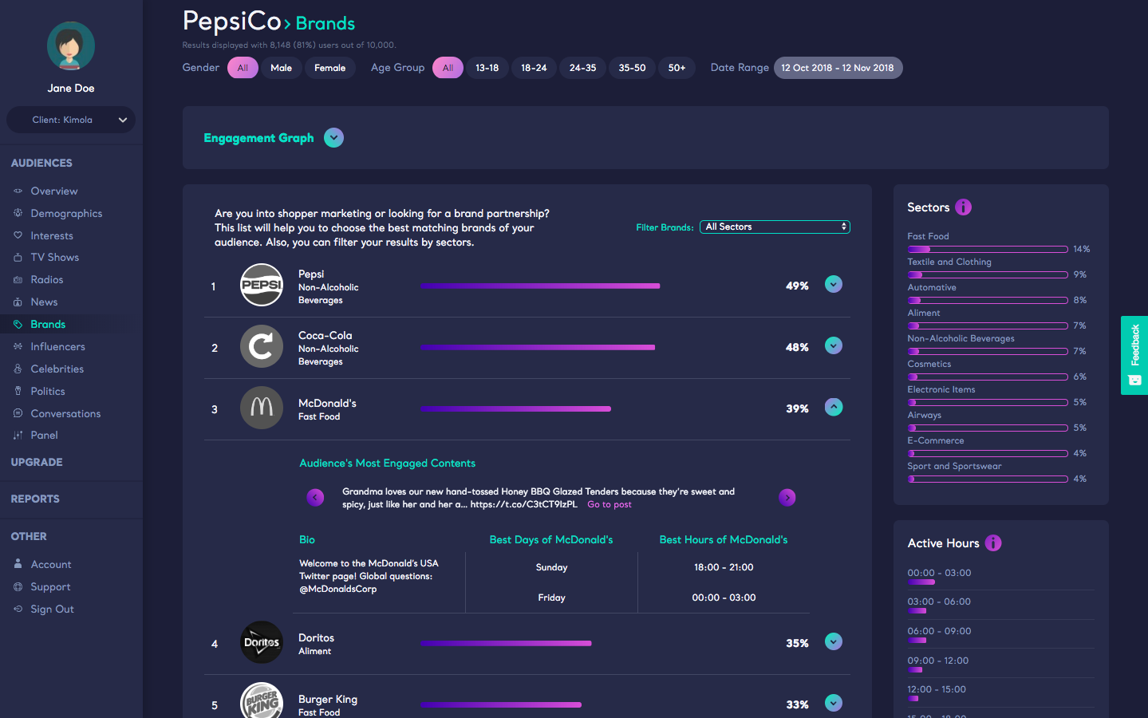Viewport: 1148px width, 718px height.
Task: Select the All gender filter
Action: point(243,68)
